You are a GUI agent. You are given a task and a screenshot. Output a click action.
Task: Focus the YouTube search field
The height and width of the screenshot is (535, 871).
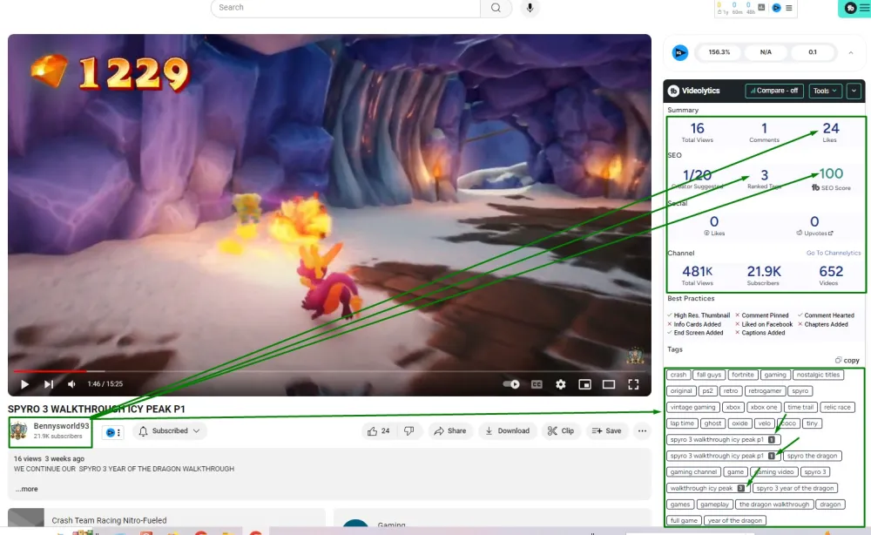(345, 8)
